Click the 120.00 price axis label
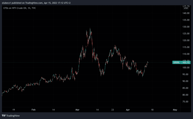 click(186, 40)
